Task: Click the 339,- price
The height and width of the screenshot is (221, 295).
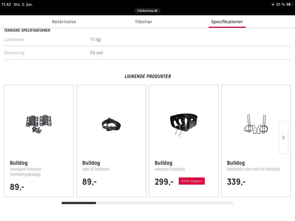Action: 236,182
